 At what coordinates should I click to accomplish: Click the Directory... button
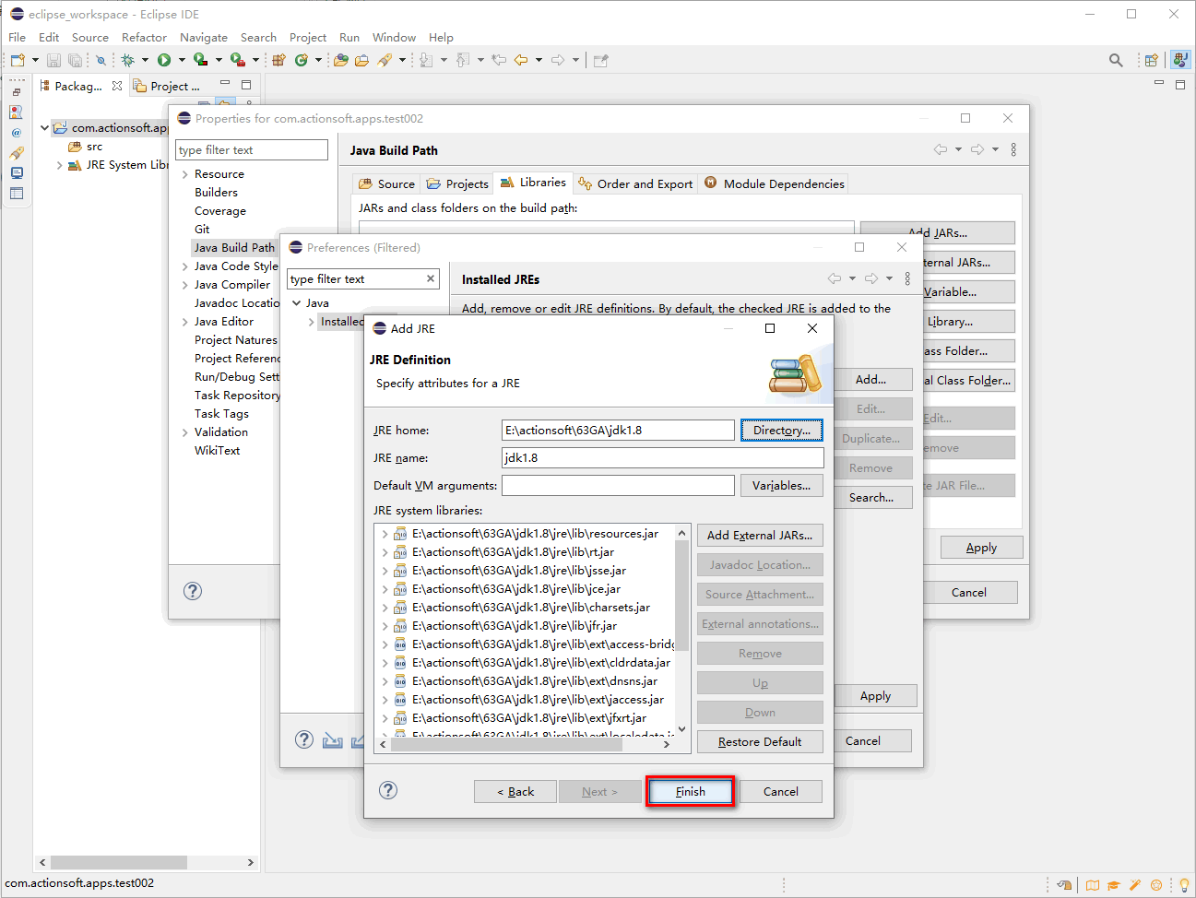(x=781, y=431)
